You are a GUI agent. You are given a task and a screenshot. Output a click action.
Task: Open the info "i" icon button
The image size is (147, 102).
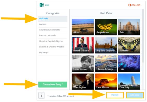[41, 95]
